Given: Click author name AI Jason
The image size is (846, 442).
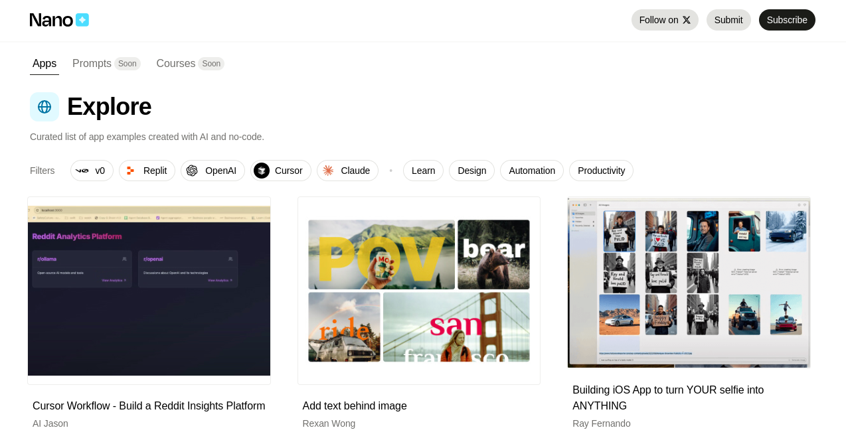Looking at the screenshot, I should coord(50,423).
